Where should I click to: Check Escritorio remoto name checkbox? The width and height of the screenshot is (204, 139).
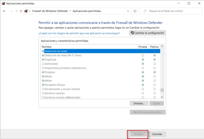[x=43, y=93]
